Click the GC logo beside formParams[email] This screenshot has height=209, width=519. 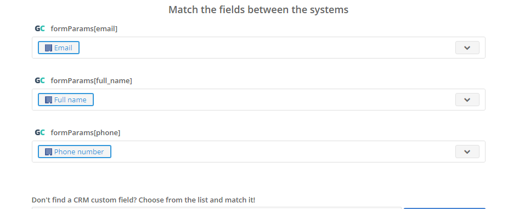tap(40, 29)
